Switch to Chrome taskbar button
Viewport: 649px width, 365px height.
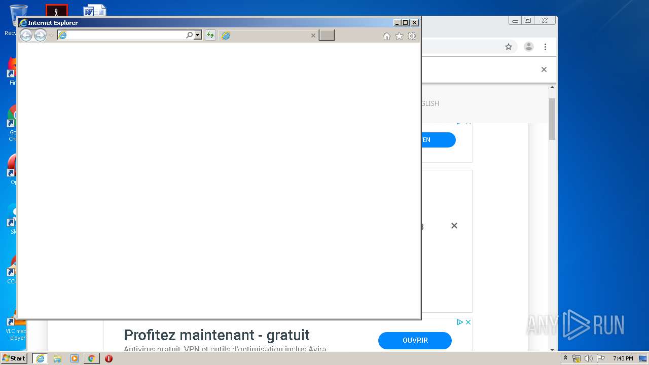click(x=91, y=358)
